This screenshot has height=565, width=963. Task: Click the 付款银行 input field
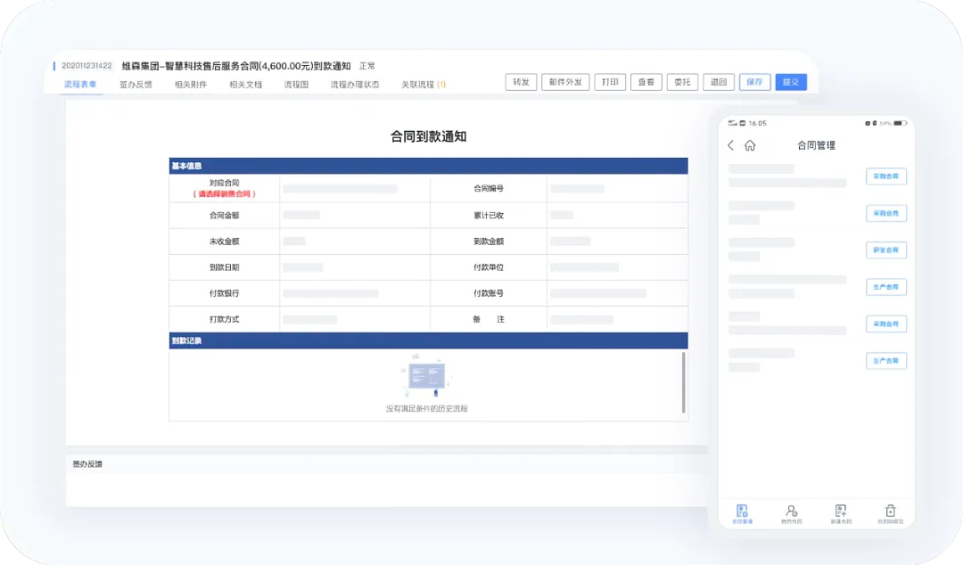pos(355,293)
